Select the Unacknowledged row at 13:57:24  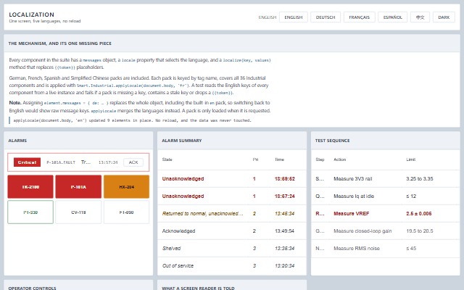click(x=232, y=196)
